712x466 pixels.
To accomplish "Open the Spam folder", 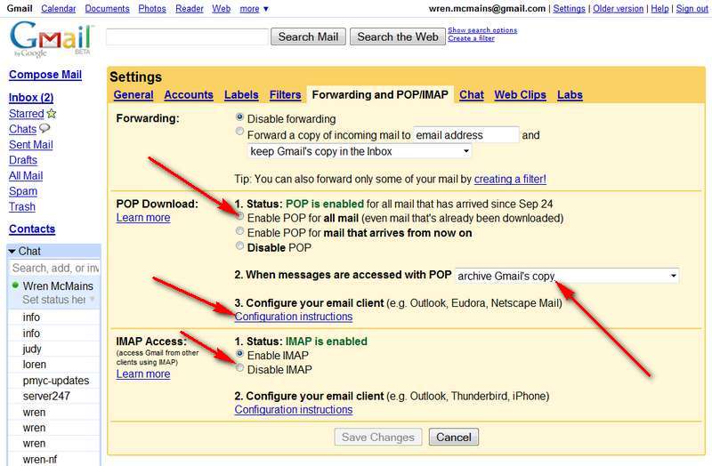I will coord(23,191).
